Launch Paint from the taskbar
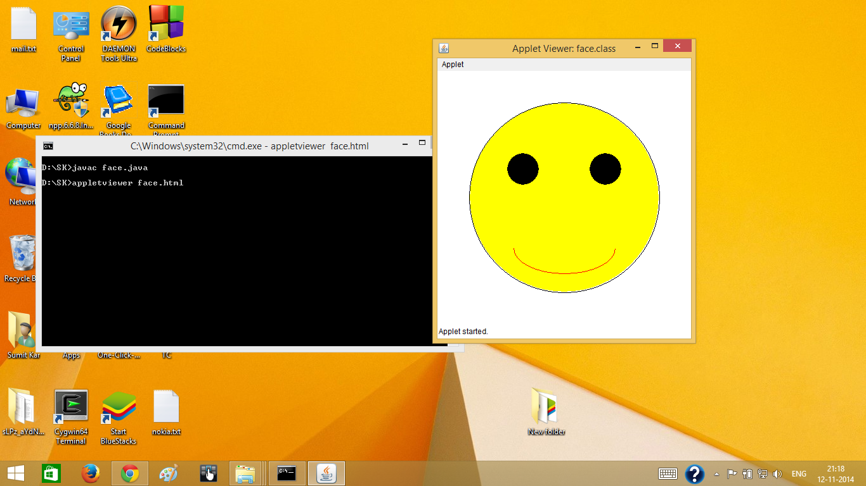Image resolution: width=866 pixels, height=486 pixels. pyautogui.click(x=169, y=473)
